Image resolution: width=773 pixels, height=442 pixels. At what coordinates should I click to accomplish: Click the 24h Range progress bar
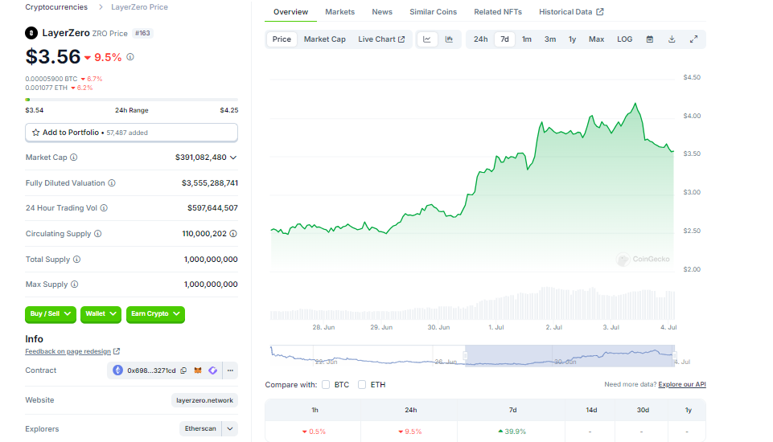(x=132, y=100)
